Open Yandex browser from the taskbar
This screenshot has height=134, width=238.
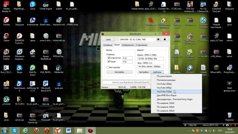(58, 131)
